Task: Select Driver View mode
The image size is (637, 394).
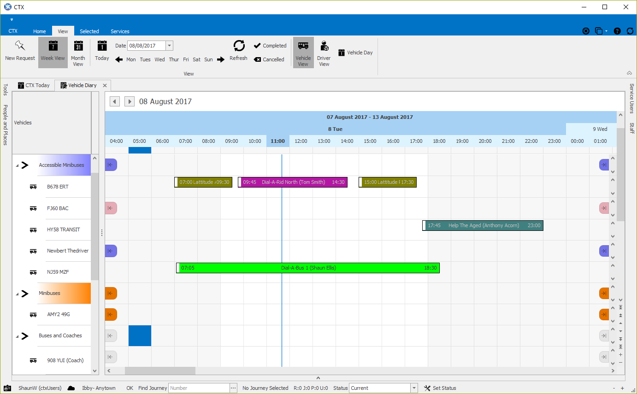Action: [324, 53]
